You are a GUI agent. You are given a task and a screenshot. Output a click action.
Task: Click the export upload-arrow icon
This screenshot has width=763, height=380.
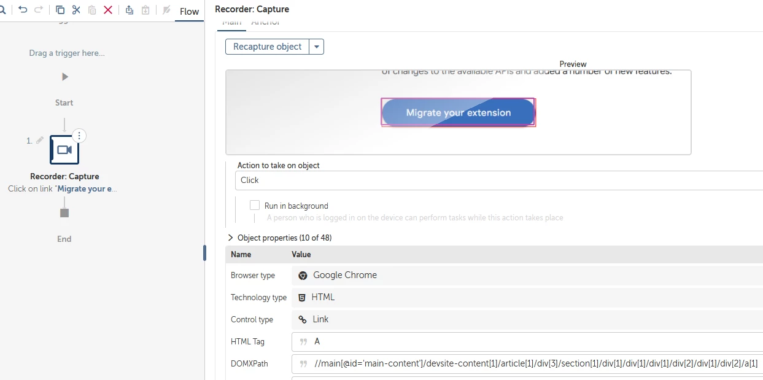click(x=130, y=10)
